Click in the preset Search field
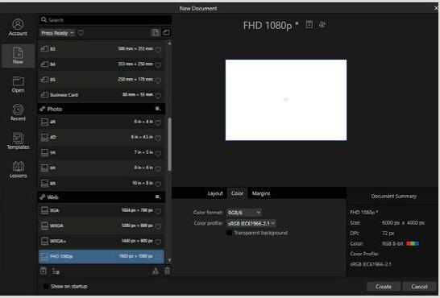The image size is (440, 298). (105, 19)
